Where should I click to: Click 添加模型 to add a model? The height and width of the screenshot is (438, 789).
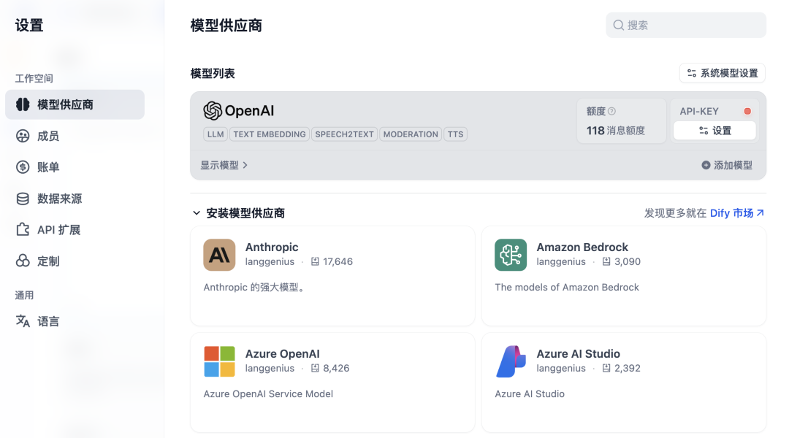coord(727,165)
